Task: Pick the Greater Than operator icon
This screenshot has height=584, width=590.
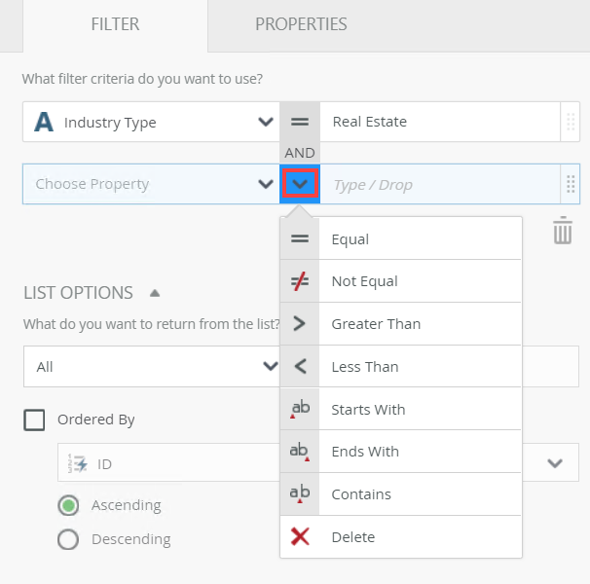Action: (x=299, y=323)
